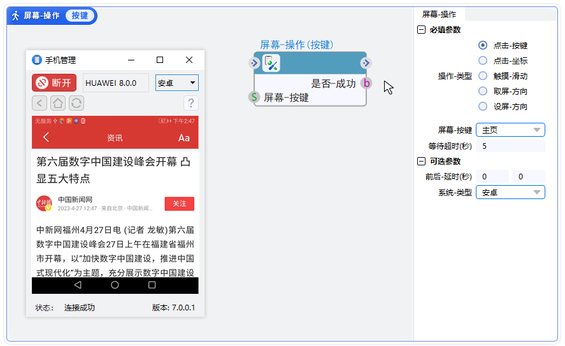Click the 屏幕-操作 node tool icon
The height and width of the screenshot is (346, 565).
[x=272, y=63]
